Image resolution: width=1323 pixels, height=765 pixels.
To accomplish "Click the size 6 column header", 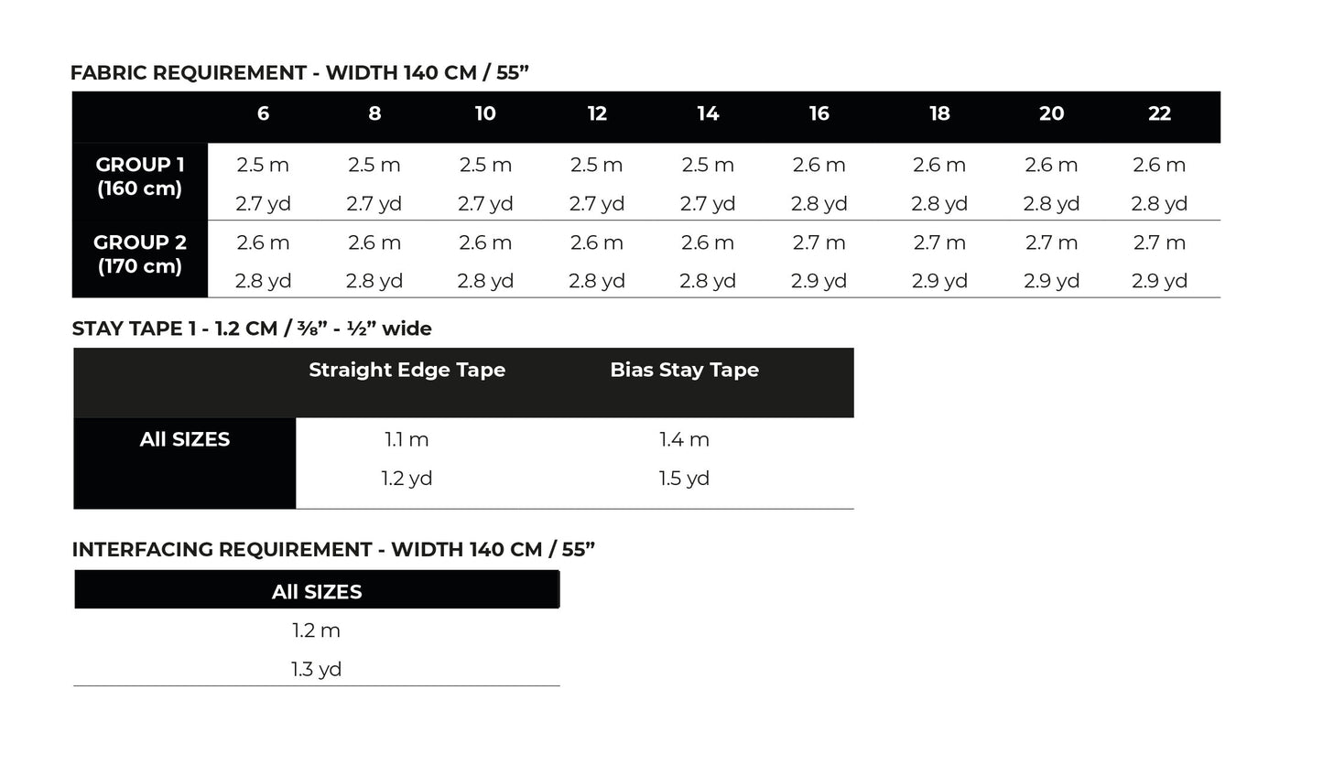I will click(x=263, y=113).
